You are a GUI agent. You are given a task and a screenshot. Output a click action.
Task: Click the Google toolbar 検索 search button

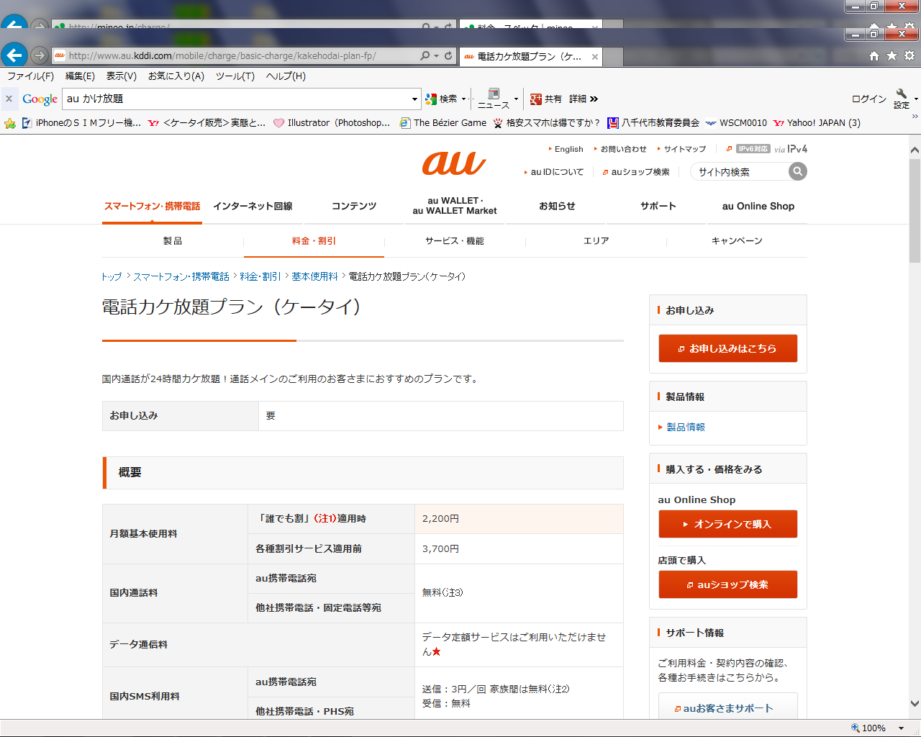click(441, 99)
